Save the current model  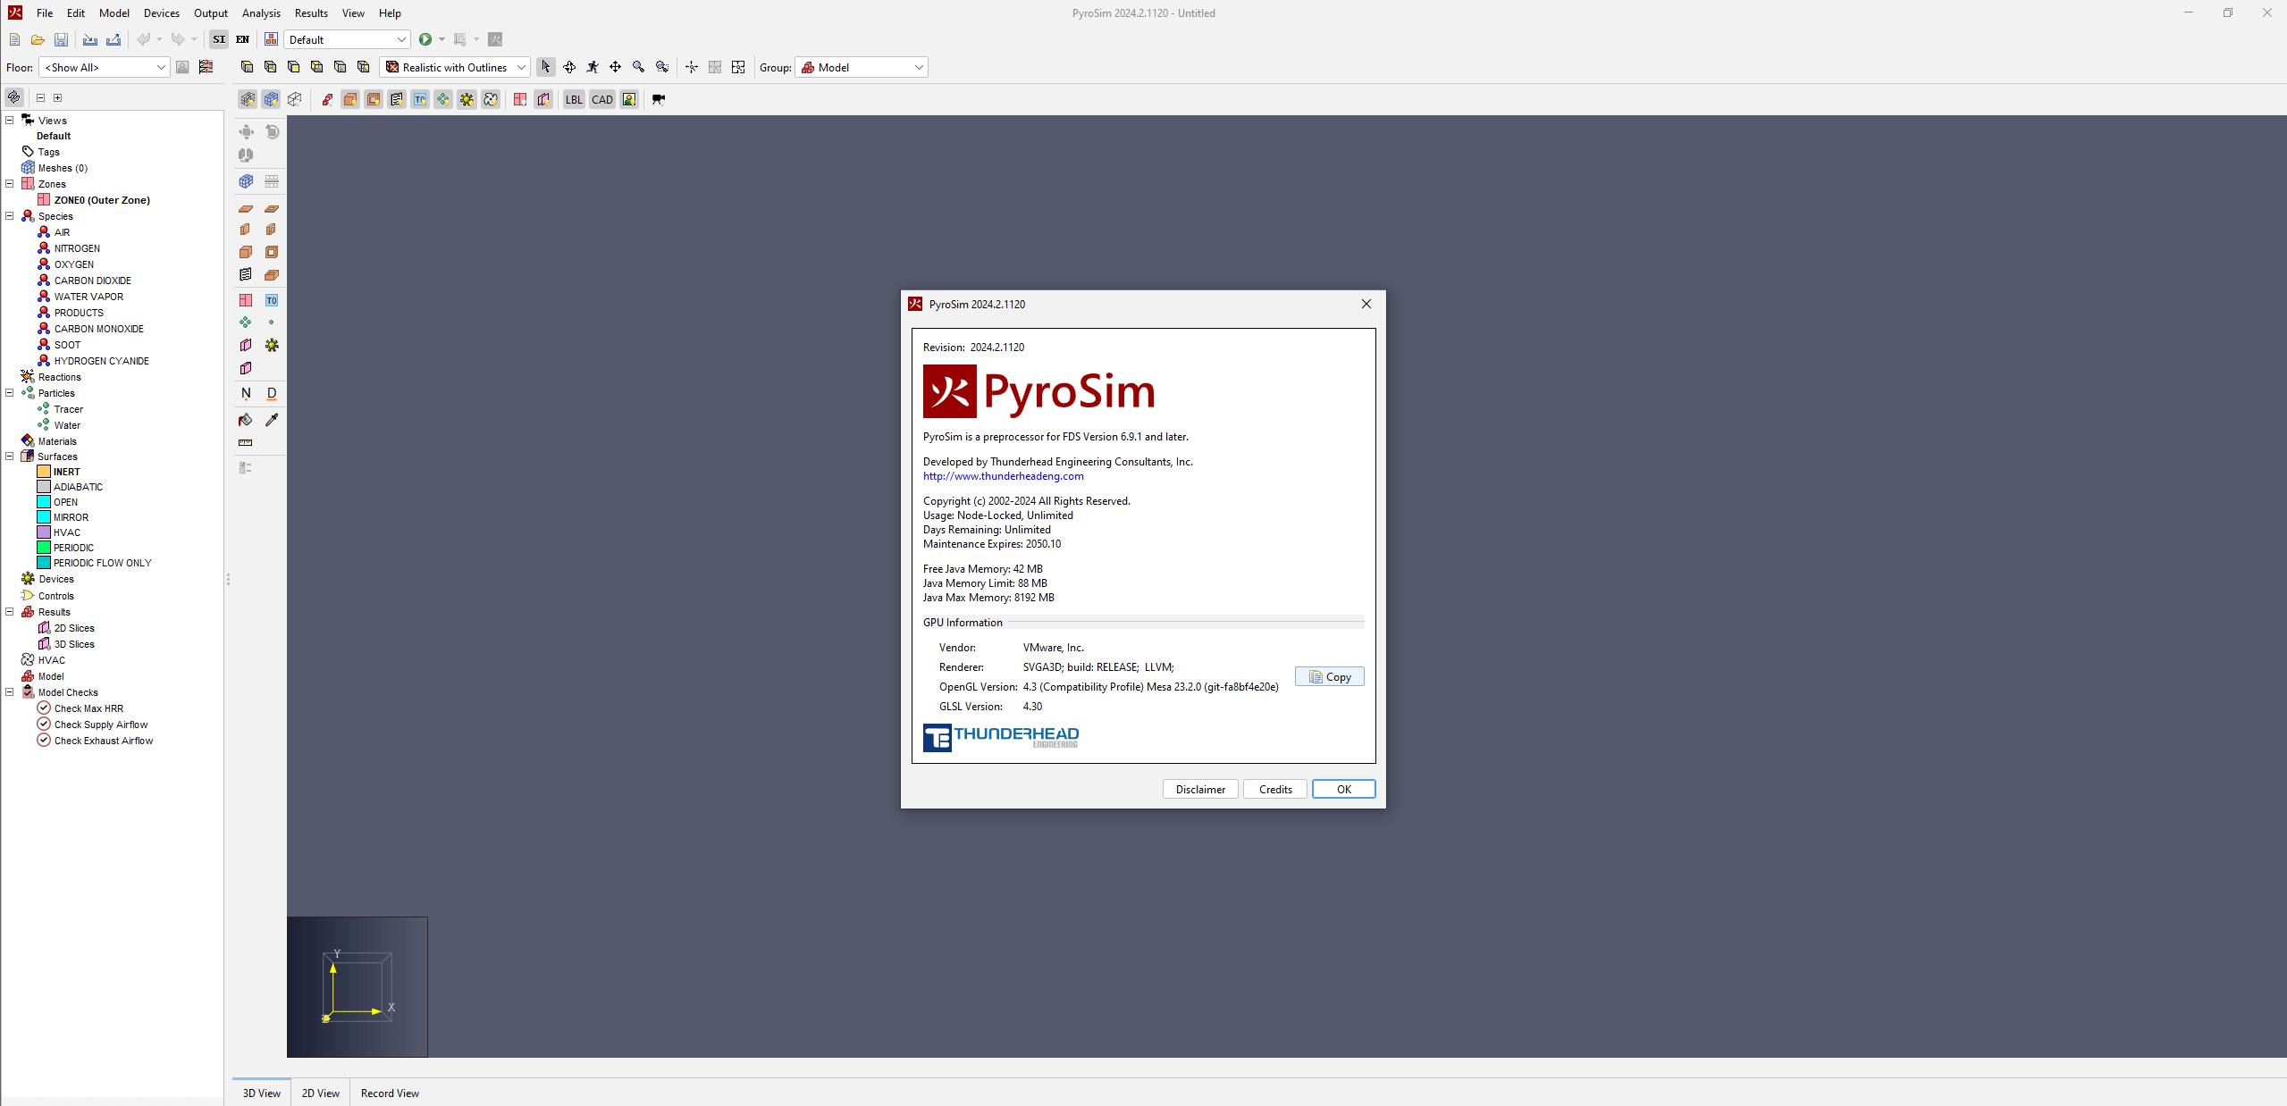(61, 39)
